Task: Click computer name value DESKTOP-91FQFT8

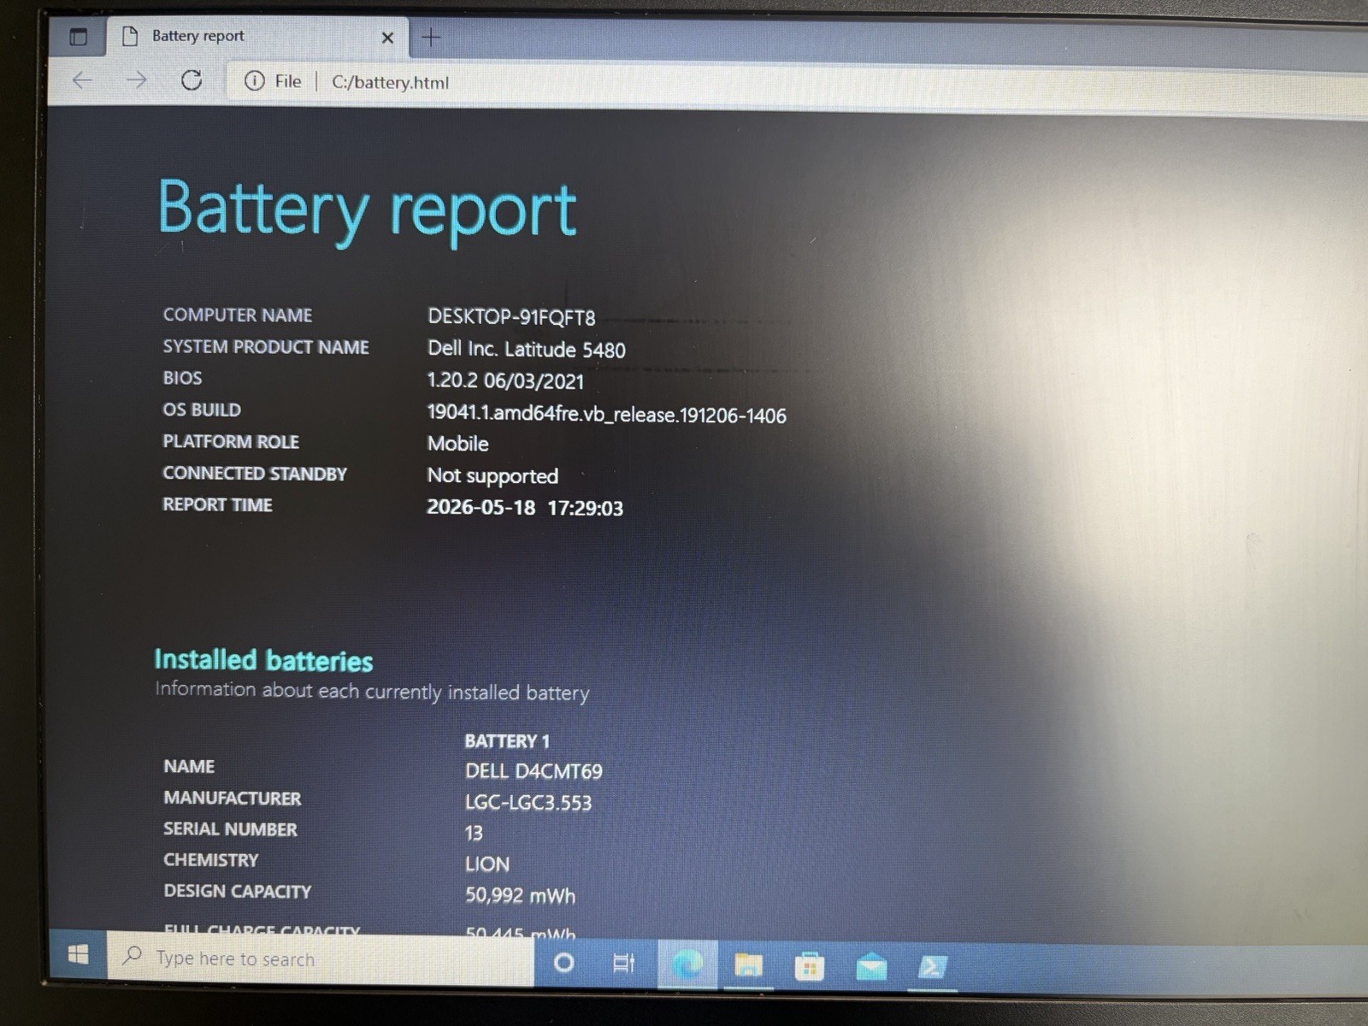Action: click(511, 317)
